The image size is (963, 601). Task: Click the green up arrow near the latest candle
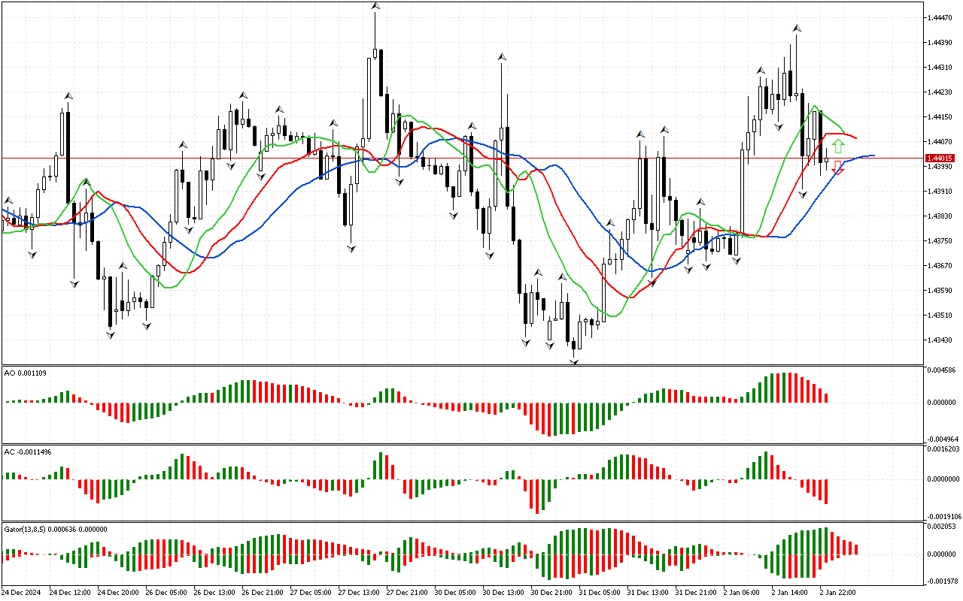[838, 146]
